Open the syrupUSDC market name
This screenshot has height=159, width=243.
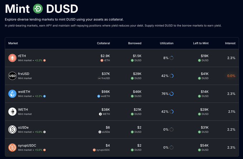point(27,145)
